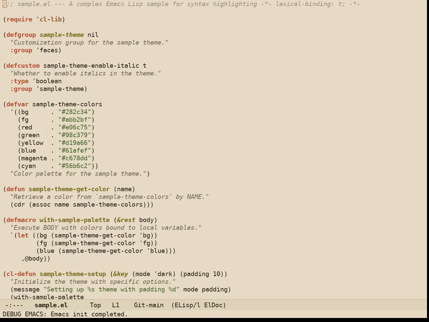This screenshot has width=429, height=322.
Task: Click the color string "#282c34"
Action: coord(75,112)
